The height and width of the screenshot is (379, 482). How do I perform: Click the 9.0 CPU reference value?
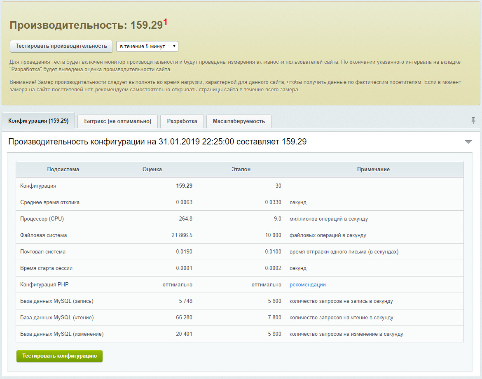pyautogui.click(x=278, y=219)
